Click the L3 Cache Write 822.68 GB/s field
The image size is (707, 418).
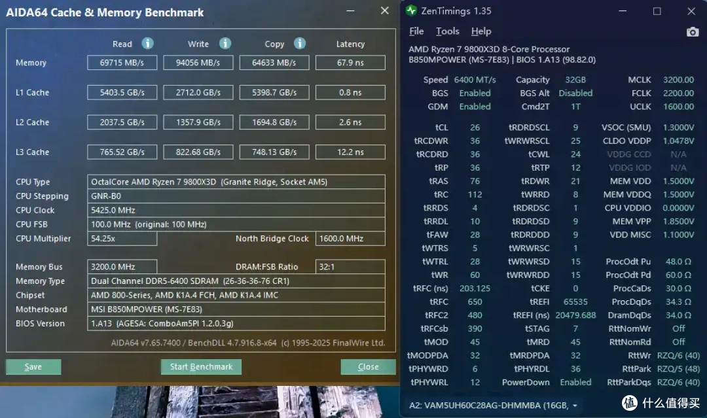click(x=198, y=152)
